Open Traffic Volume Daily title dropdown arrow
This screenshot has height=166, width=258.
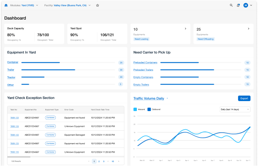167,98
